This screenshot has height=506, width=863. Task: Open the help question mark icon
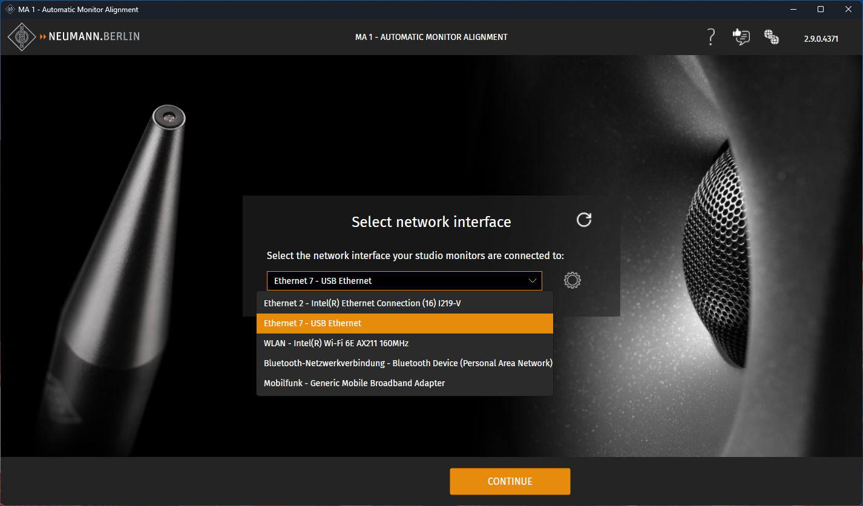pyautogui.click(x=711, y=37)
